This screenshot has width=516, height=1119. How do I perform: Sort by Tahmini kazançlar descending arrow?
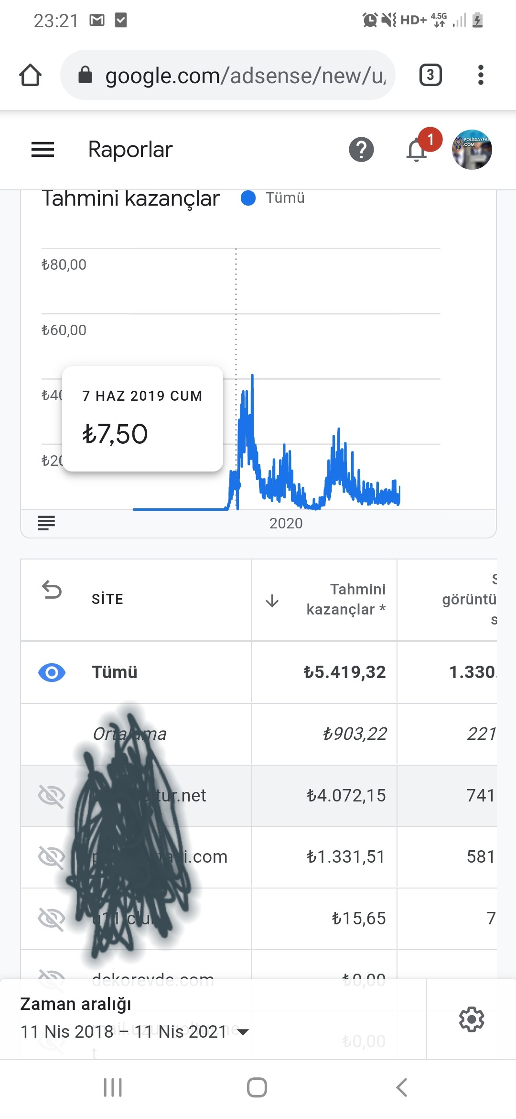tap(272, 601)
